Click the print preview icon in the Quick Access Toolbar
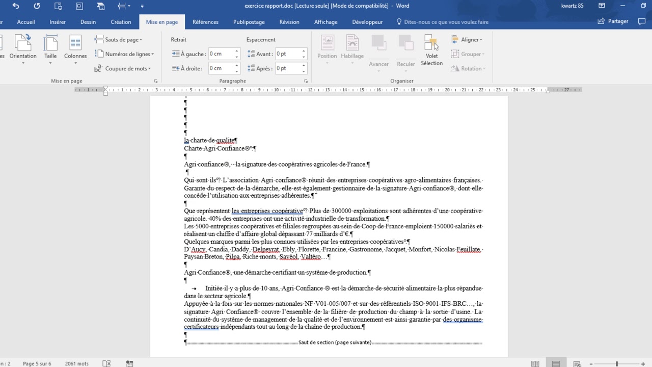652x367 pixels. tap(79, 6)
